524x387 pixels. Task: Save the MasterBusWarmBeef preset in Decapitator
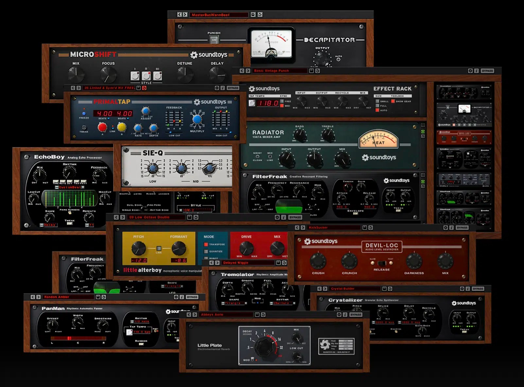[253, 15]
